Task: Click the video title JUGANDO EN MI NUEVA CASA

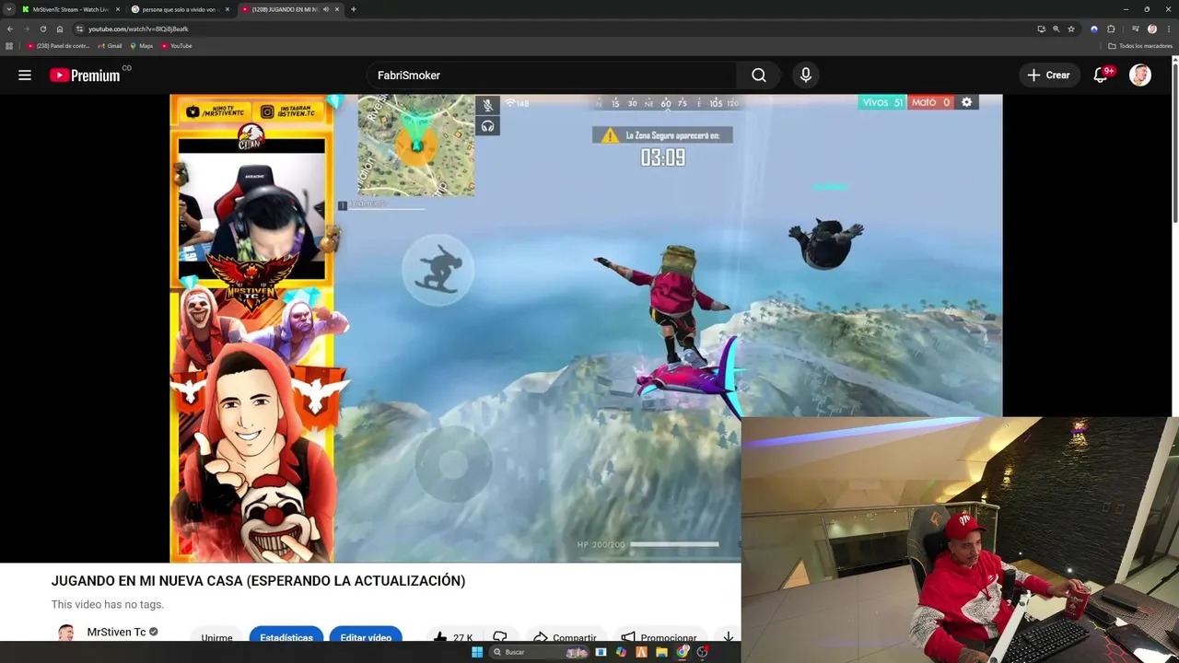Action: tap(258, 580)
